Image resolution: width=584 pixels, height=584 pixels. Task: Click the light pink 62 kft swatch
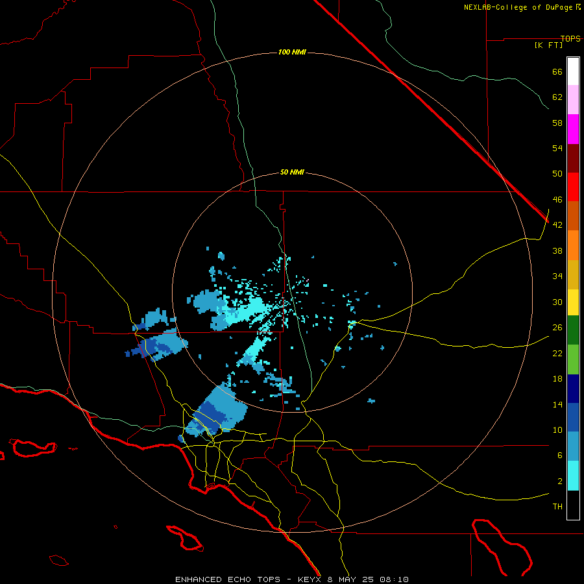click(x=573, y=99)
